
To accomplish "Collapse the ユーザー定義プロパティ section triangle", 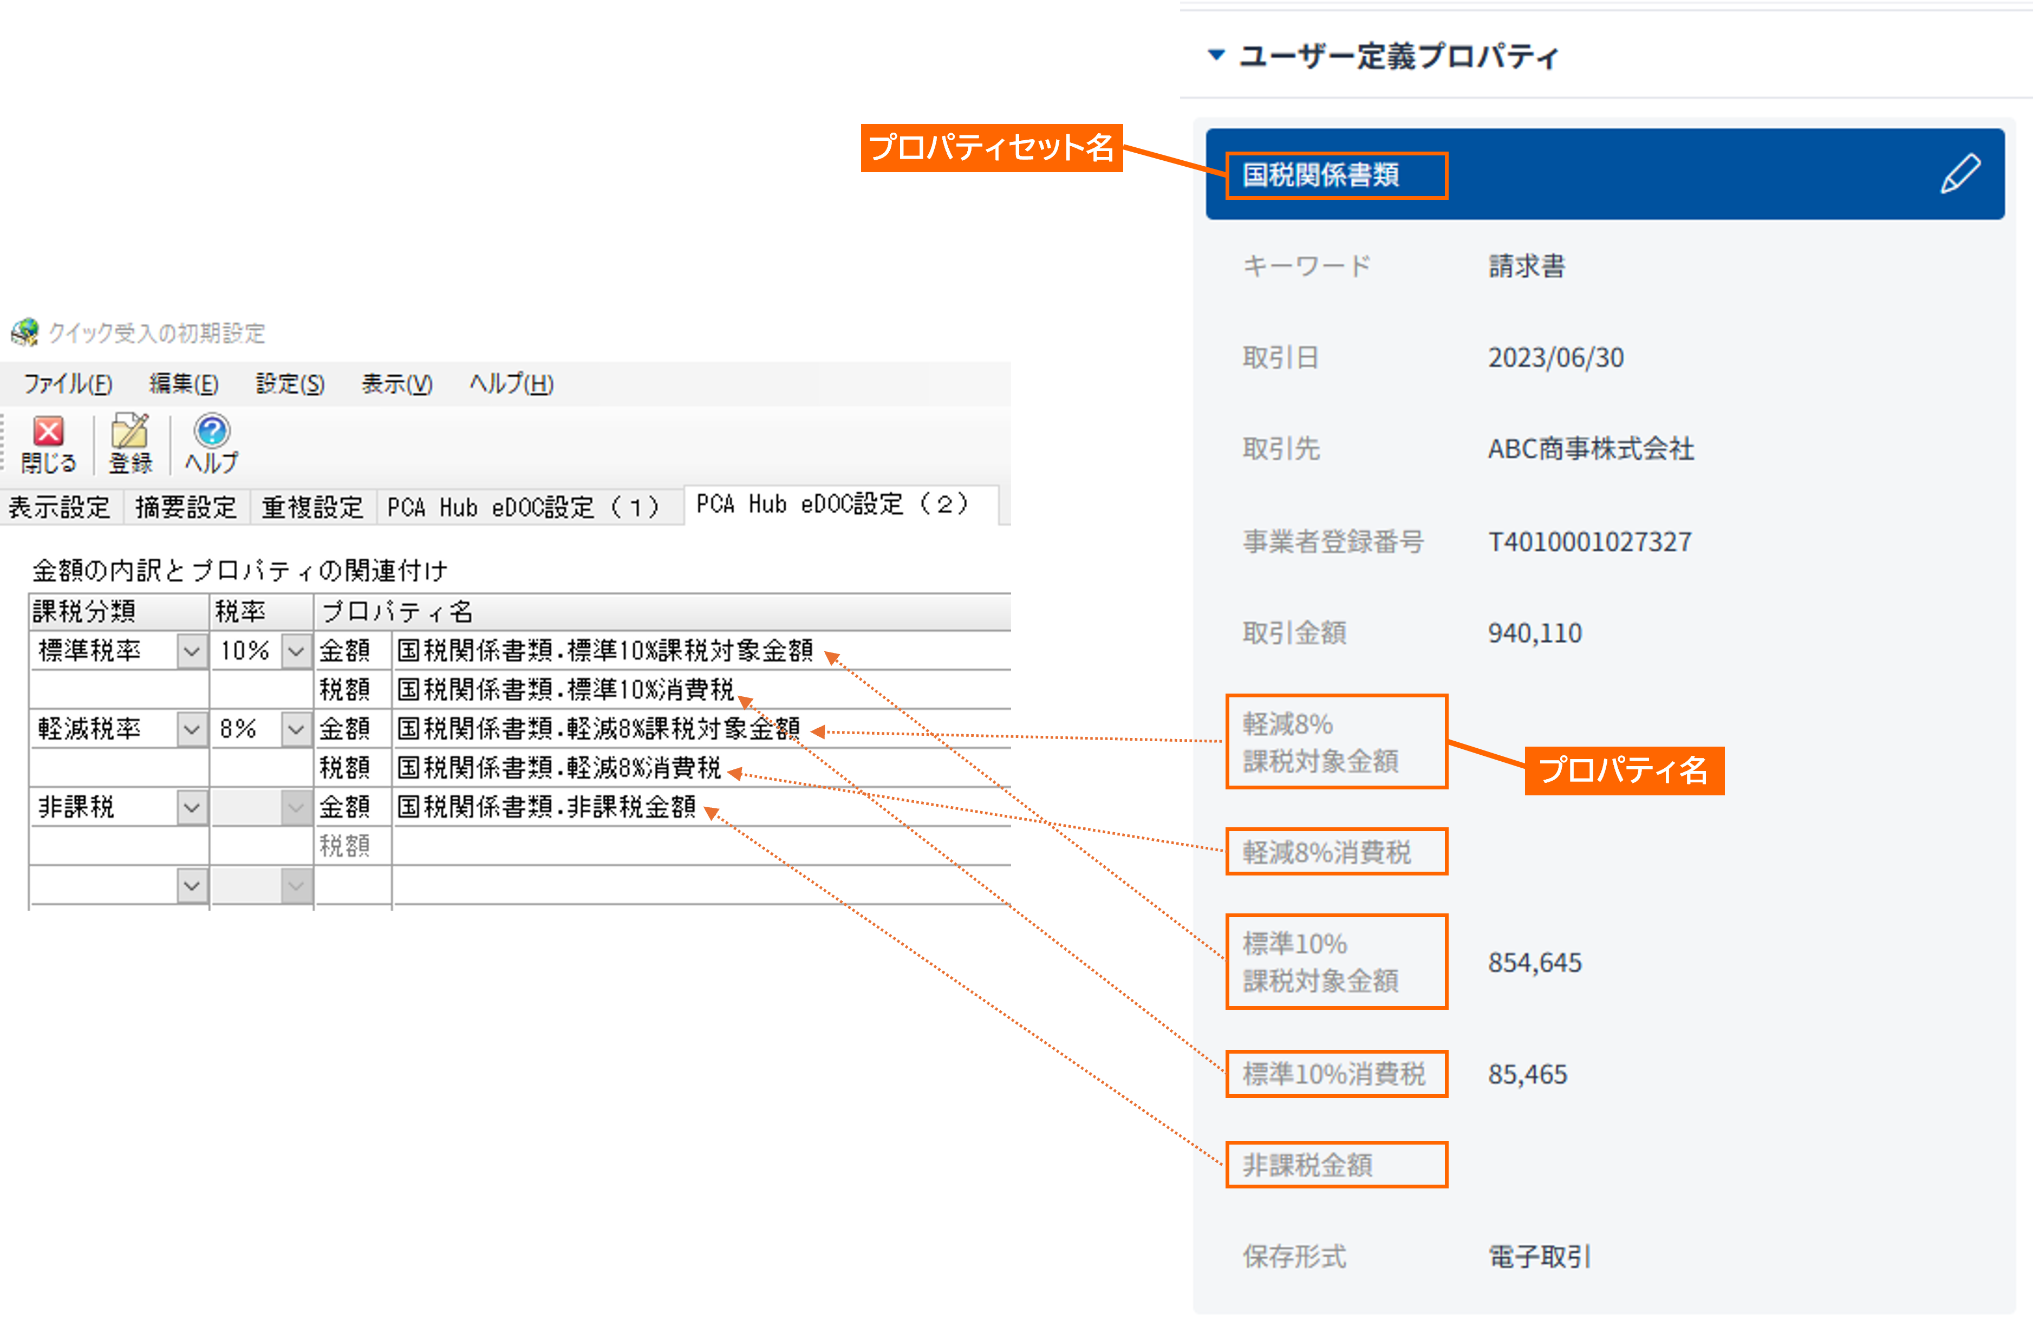I will point(1216,56).
